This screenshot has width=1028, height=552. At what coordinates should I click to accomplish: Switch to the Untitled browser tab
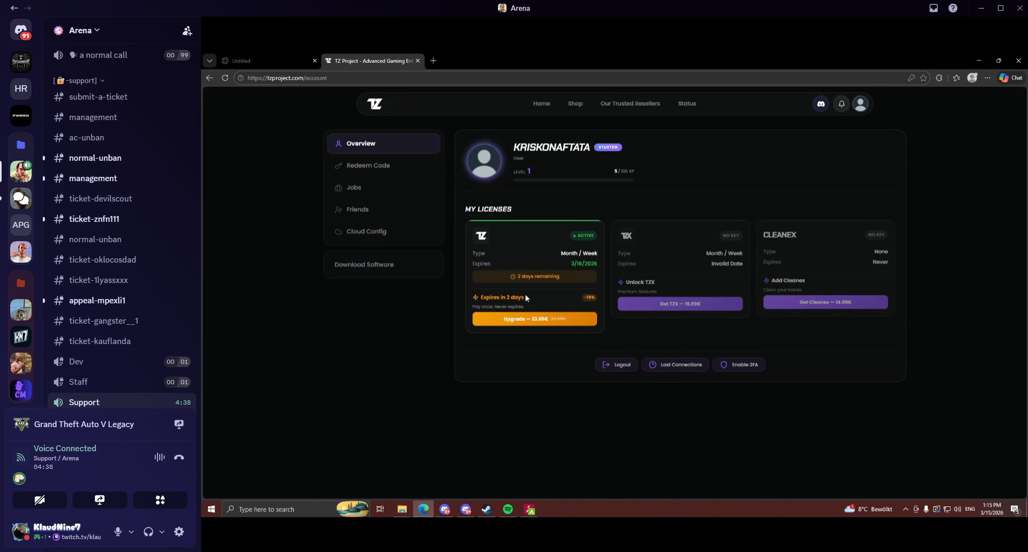(269, 61)
